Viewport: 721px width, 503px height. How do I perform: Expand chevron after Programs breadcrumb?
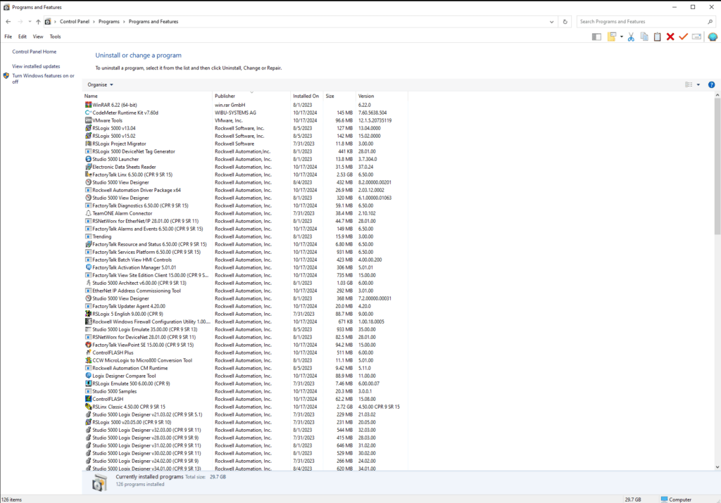point(124,22)
